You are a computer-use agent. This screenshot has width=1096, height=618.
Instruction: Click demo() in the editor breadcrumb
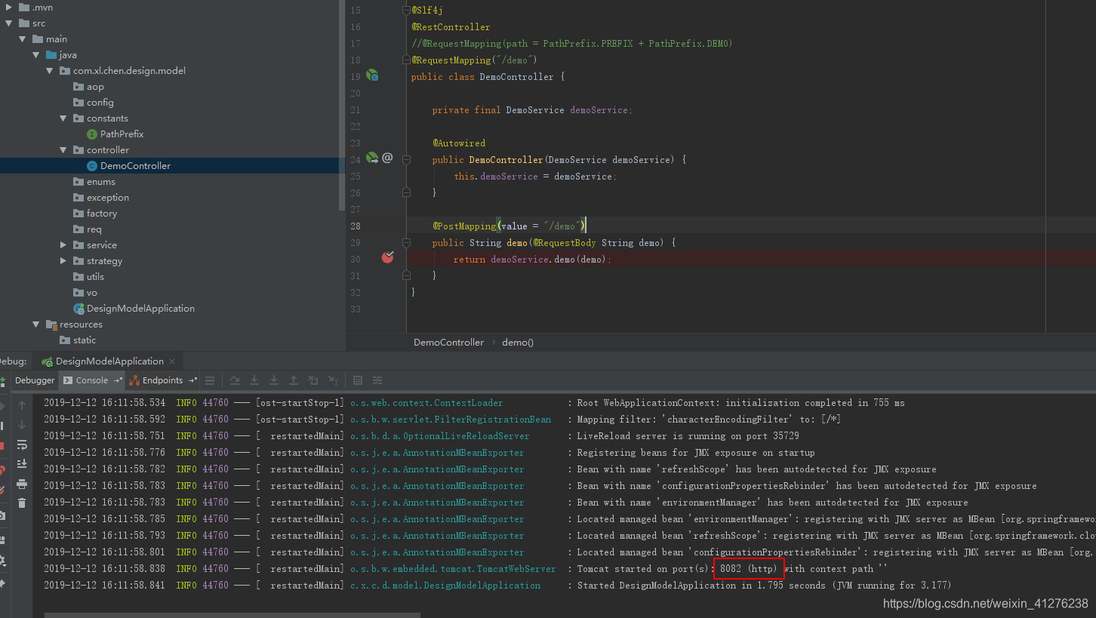(518, 342)
